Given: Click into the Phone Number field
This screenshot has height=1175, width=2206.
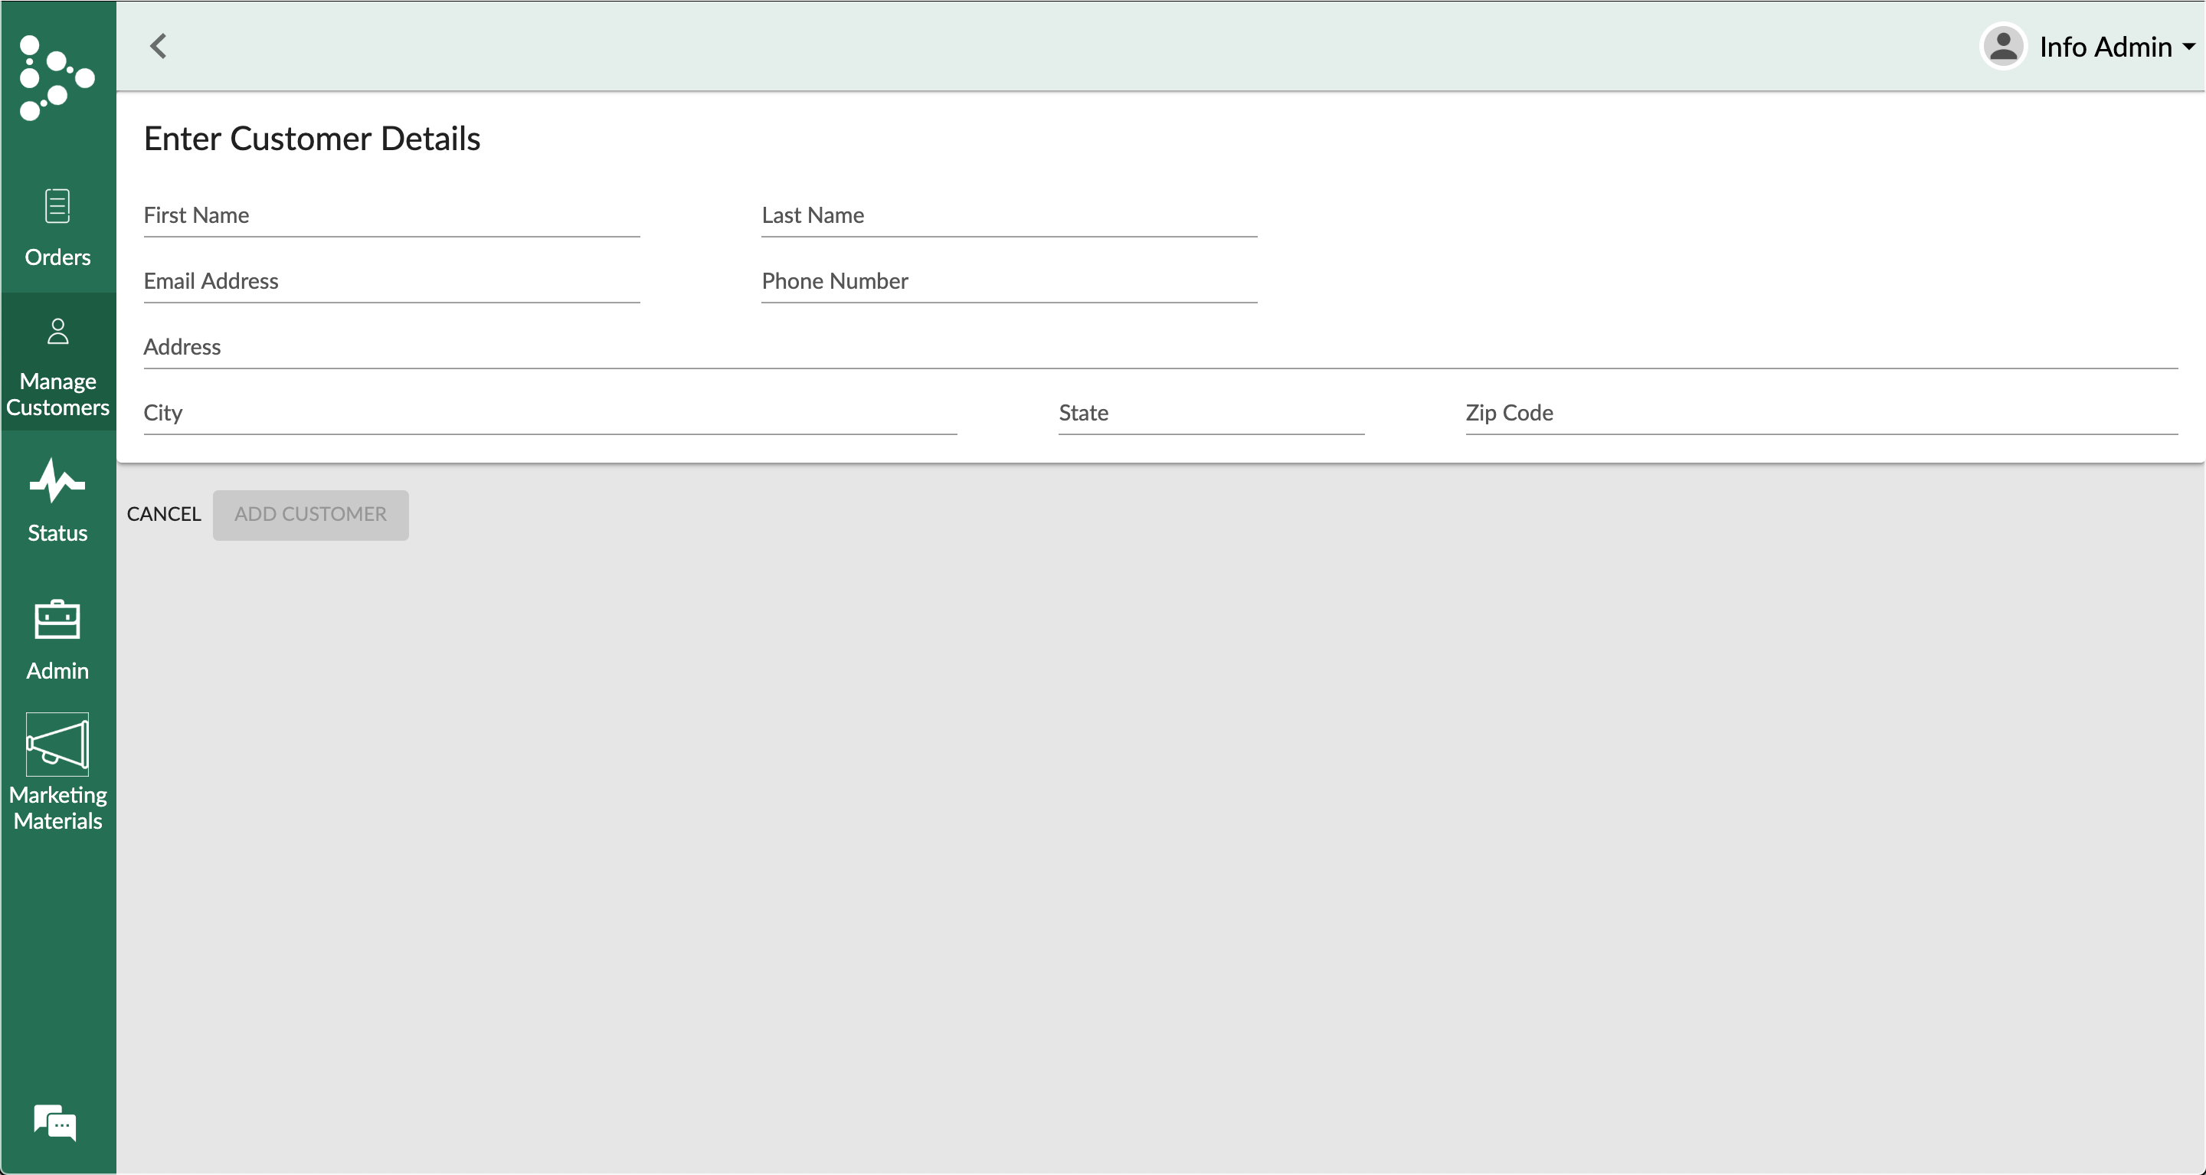Looking at the screenshot, I should [1009, 283].
